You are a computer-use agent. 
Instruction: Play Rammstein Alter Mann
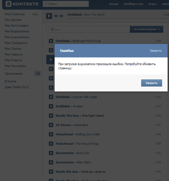[51, 162]
